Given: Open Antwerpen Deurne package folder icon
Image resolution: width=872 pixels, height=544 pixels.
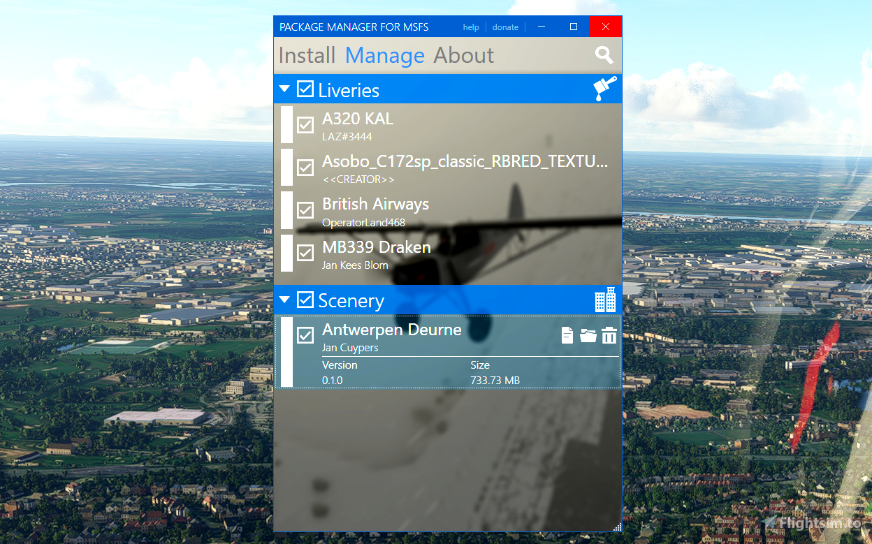Looking at the screenshot, I should coord(588,335).
